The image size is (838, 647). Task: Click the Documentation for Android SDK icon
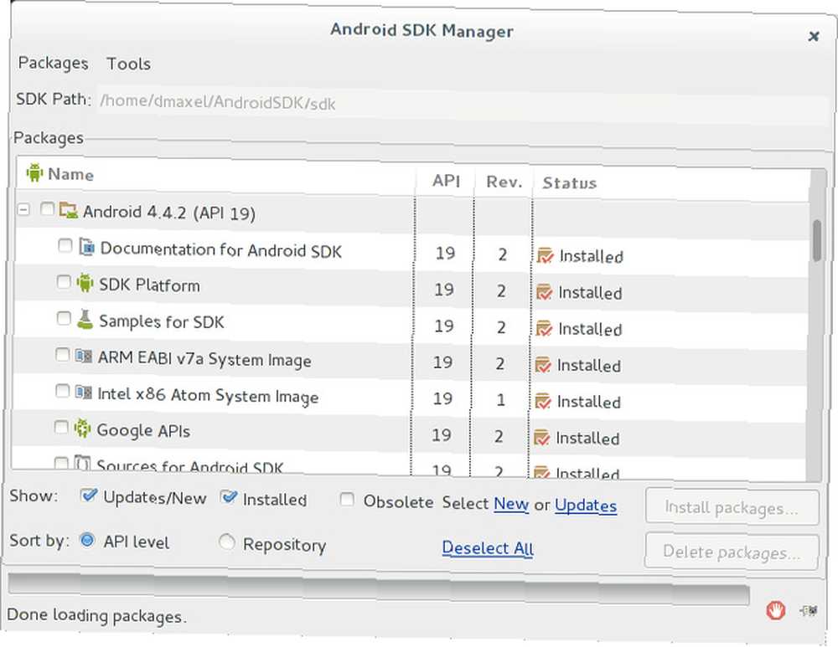86,247
